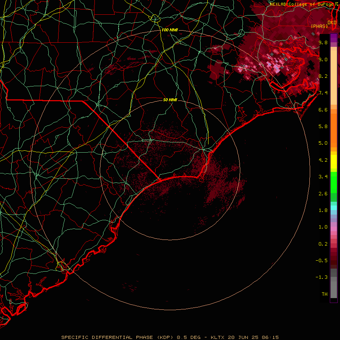Click the 9.0 value on the color scale
The height and width of the screenshot is (340, 340).
pyautogui.click(x=323, y=59)
